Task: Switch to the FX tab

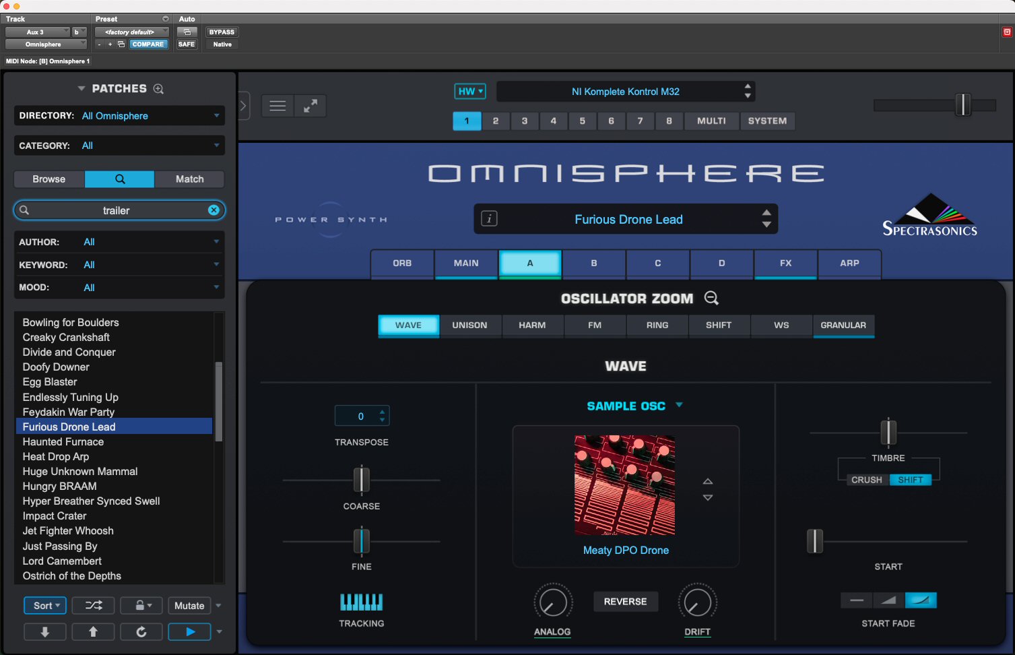Action: coord(785,263)
